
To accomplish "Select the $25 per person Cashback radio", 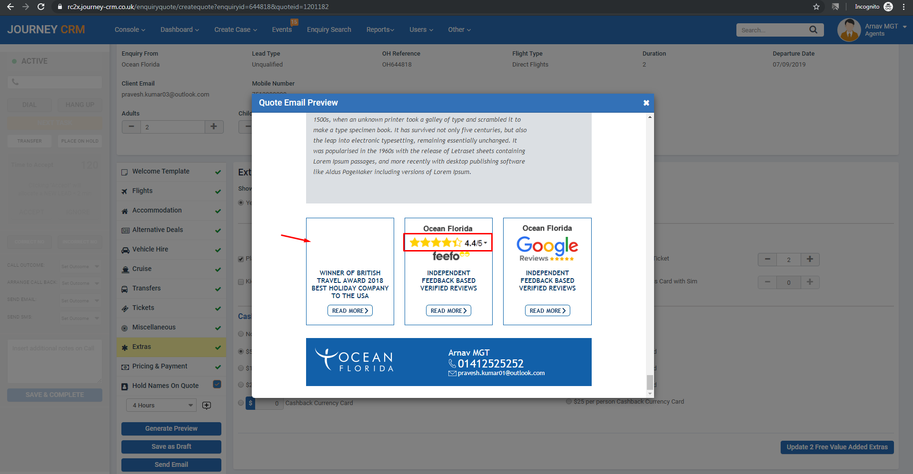I will click(x=569, y=401).
